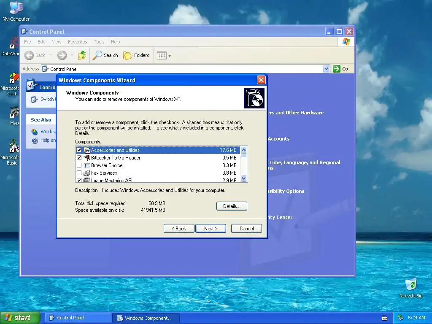Check the Accessories and Utilities checkbox
This screenshot has width=432, height=324.
(79, 150)
